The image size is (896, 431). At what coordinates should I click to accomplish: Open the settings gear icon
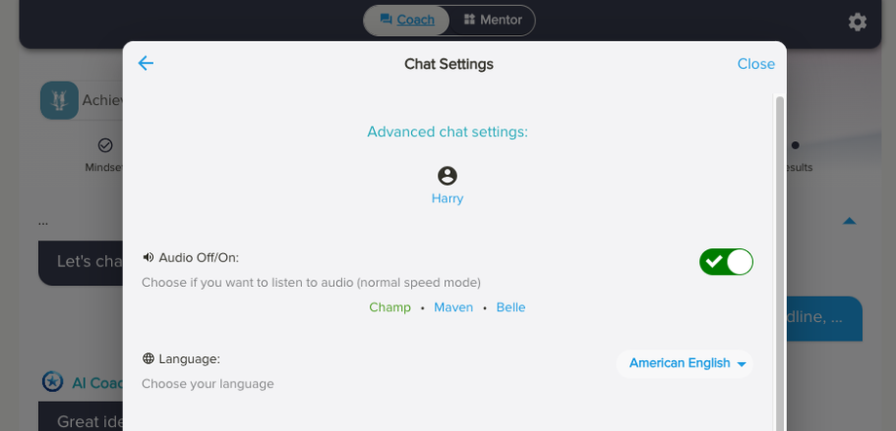(857, 21)
